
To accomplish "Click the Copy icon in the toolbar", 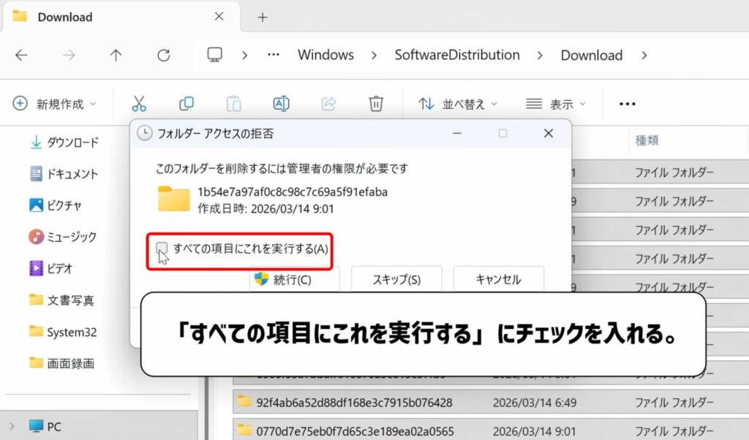I will coord(186,103).
